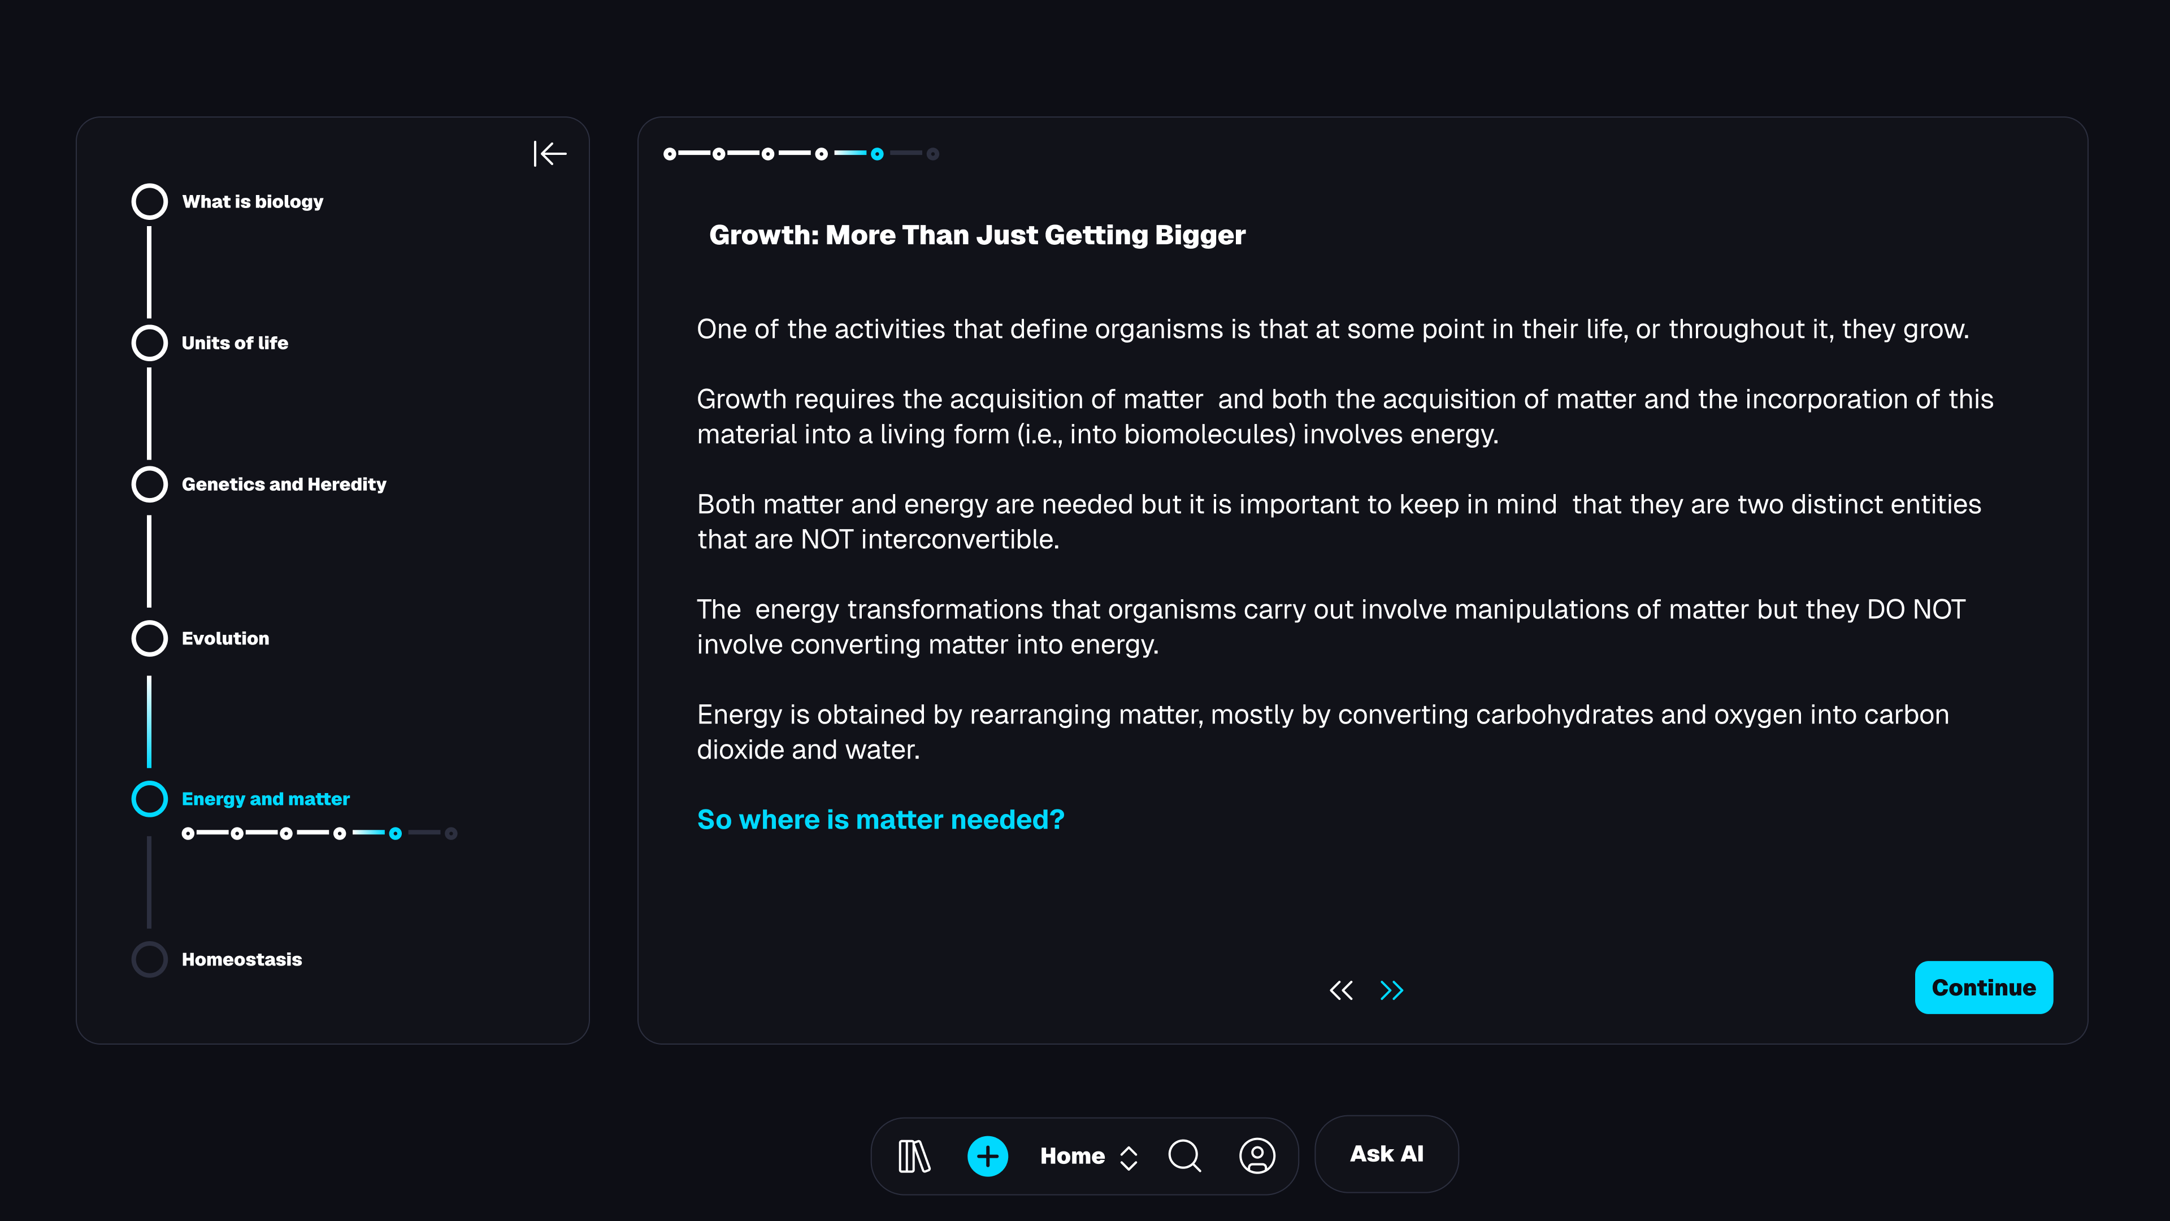The width and height of the screenshot is (2170, 1221).
Task: Open the user profile icon
Action: coord(1257,1156)
